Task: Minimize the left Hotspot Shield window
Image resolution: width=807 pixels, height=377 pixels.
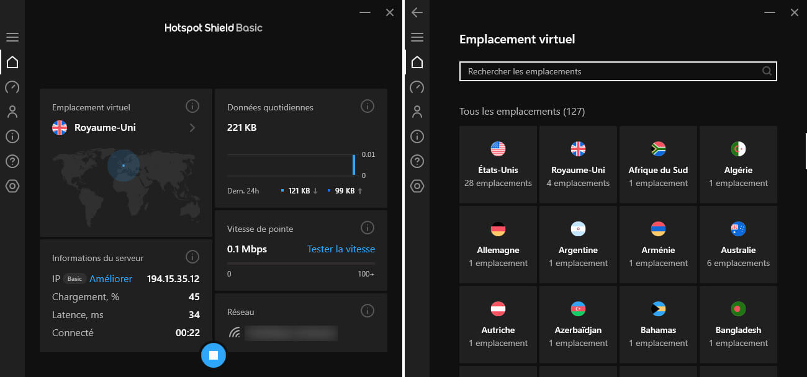Action: click(x=365, y=12)
